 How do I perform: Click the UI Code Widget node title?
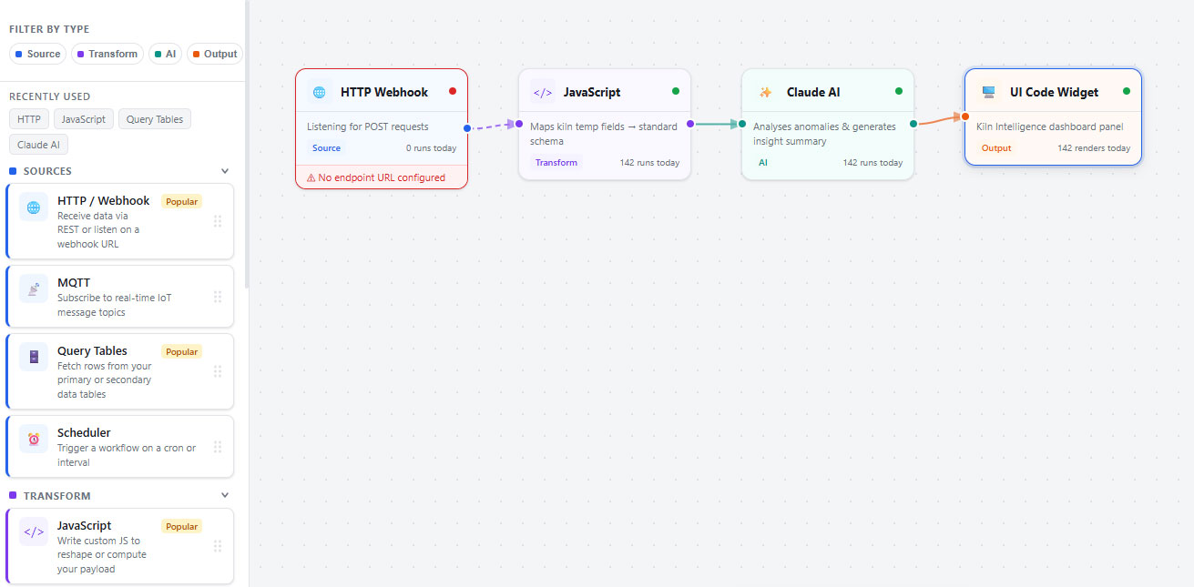click(1055, 92)
